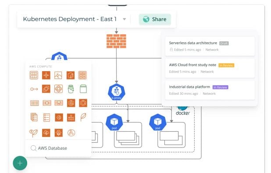Click the AWS Database search field
Image resolution: width=271 pixels, height=173 pixels.
pyautogui.click(x=58, y=148)
